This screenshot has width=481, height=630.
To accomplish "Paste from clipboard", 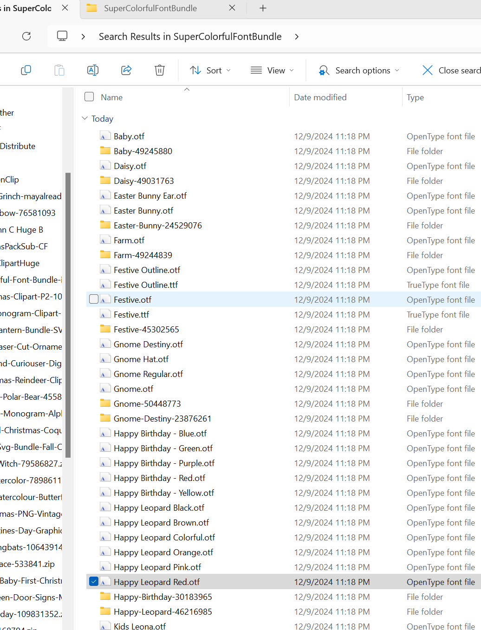I will 59,70.
